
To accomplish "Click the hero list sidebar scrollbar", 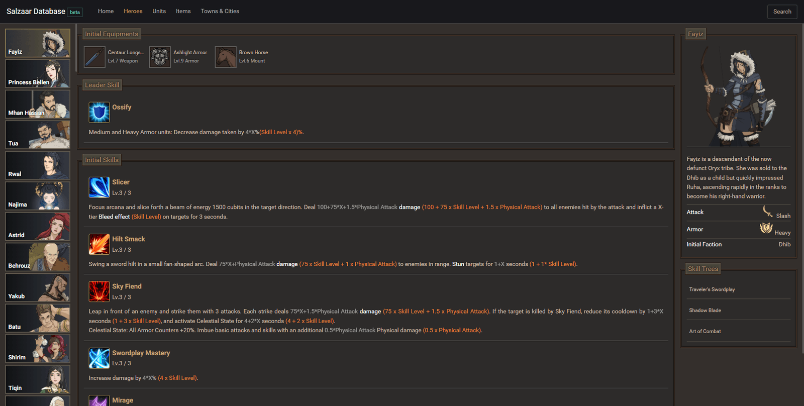I will 75,48.
